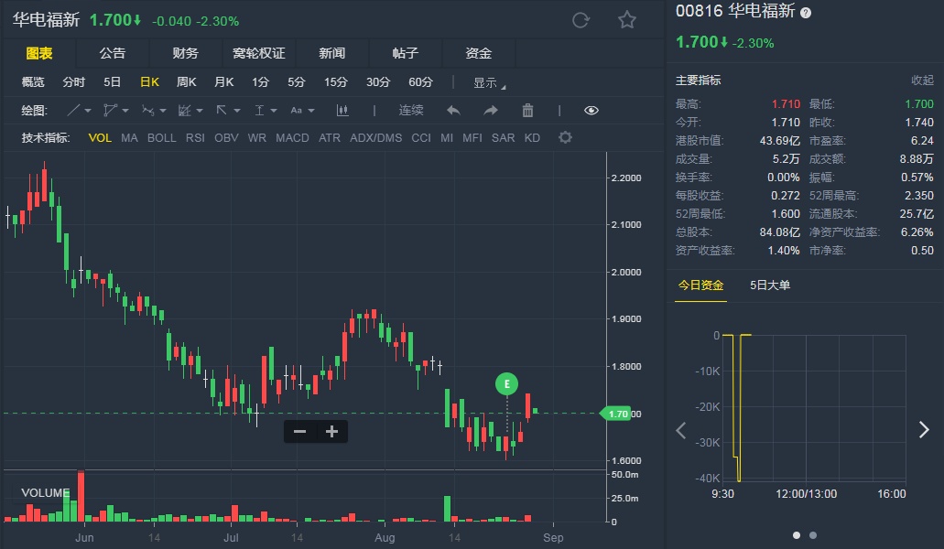The image size is (944, 549).
Task: Click the green E event marker
Action: pyautogui.click(x=506, y=383)
